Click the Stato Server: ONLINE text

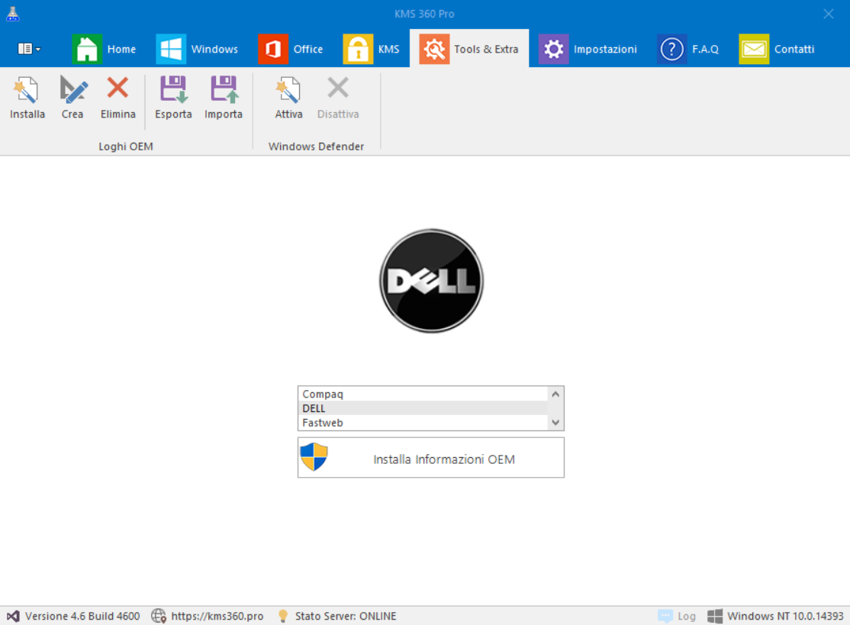click(x=346, y=616)
